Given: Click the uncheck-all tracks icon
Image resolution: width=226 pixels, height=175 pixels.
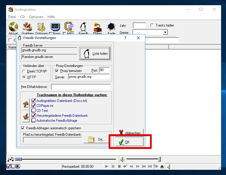Looking at the screenshot, I should 13,166.
